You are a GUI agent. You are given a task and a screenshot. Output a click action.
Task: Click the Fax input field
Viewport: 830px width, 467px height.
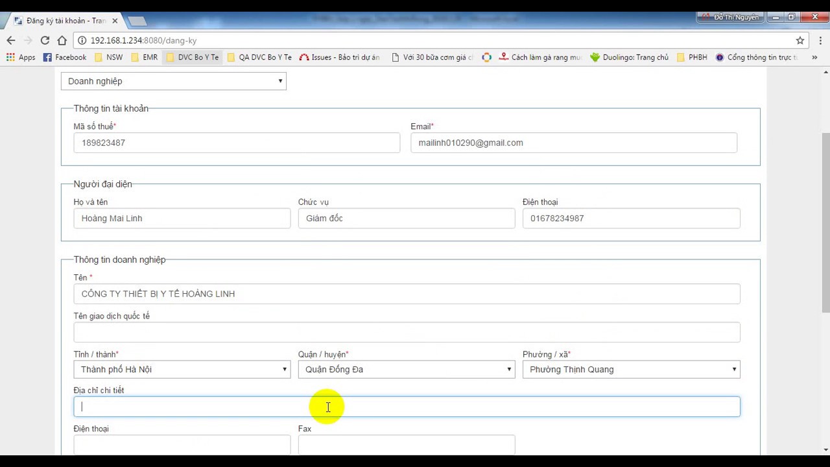(407, 445)
